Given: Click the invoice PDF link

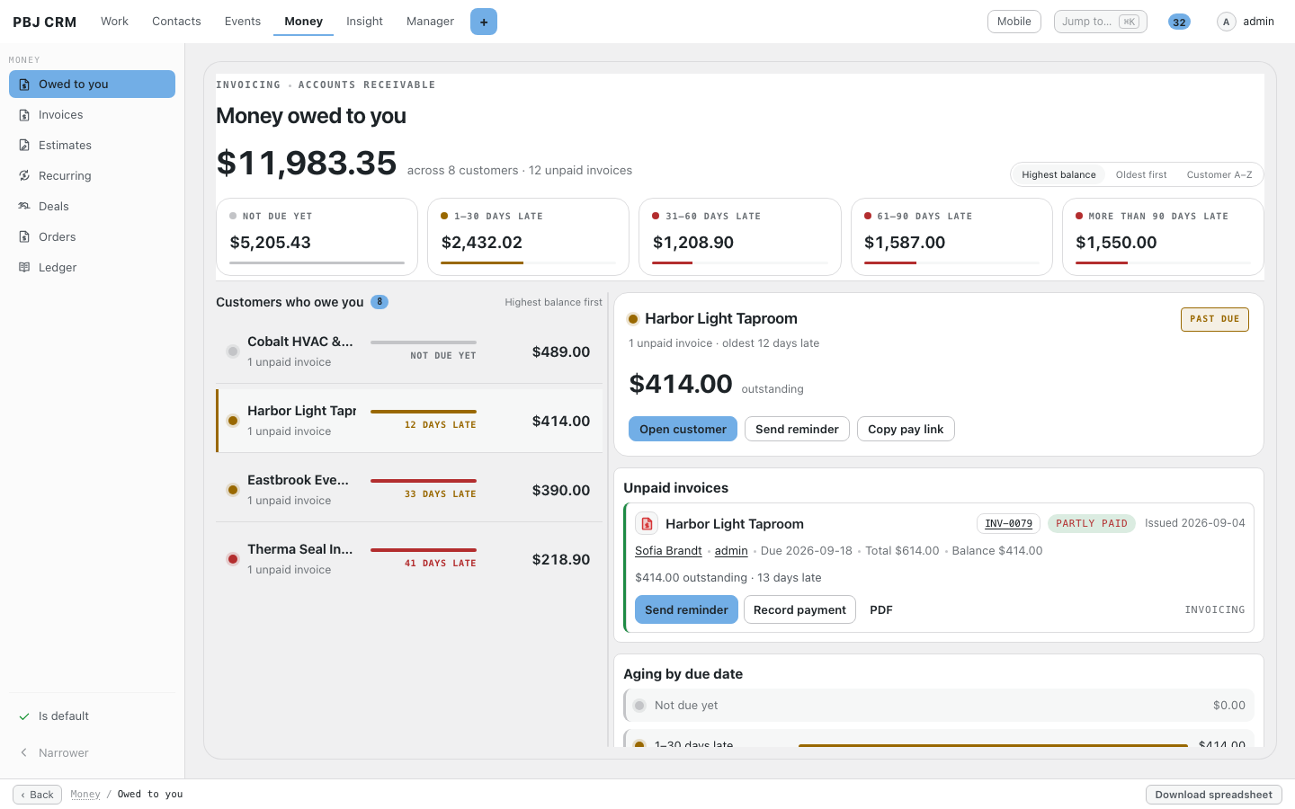Looking at the screenshot, I should [x=881, y=609].
